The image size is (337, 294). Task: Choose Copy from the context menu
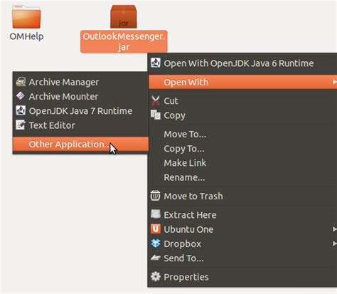[x=243, y=115]
